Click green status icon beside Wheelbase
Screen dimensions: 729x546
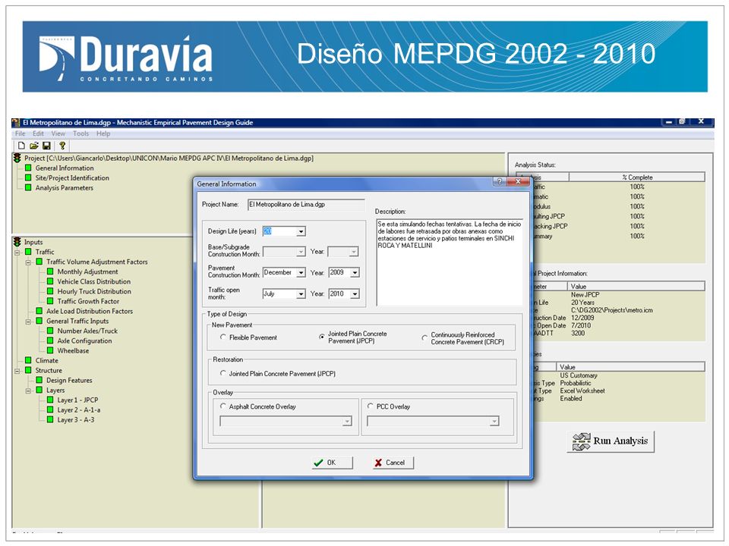tap(50, 350)
